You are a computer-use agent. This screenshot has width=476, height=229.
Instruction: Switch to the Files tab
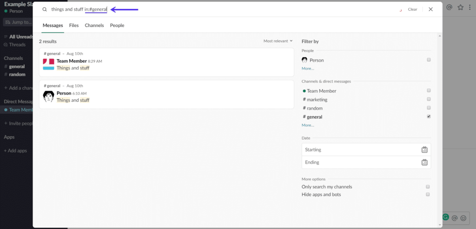74,25
